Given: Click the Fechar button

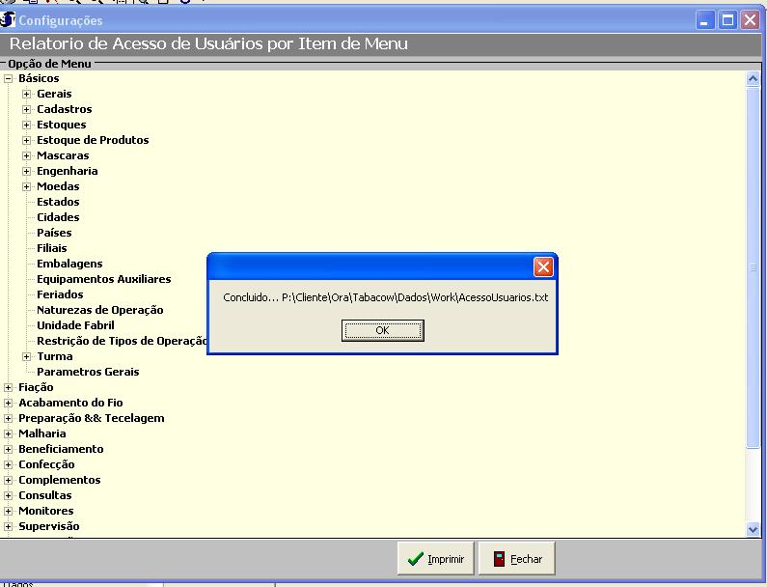Looking at the screenshot, I should tap(517, 559).
